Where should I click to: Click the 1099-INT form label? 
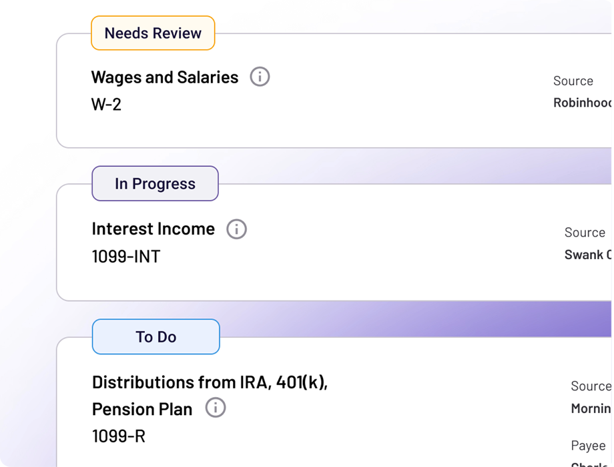126,256
